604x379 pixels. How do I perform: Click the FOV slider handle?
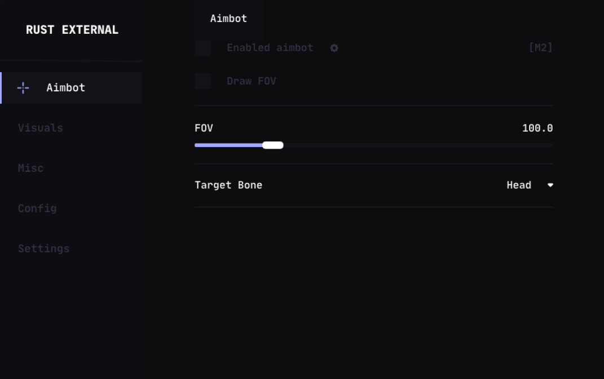point(274,145)
